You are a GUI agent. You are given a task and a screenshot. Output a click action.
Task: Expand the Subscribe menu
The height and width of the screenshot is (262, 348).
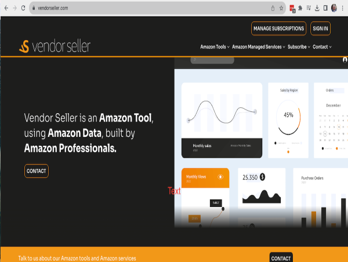click(x=299, y=47)
